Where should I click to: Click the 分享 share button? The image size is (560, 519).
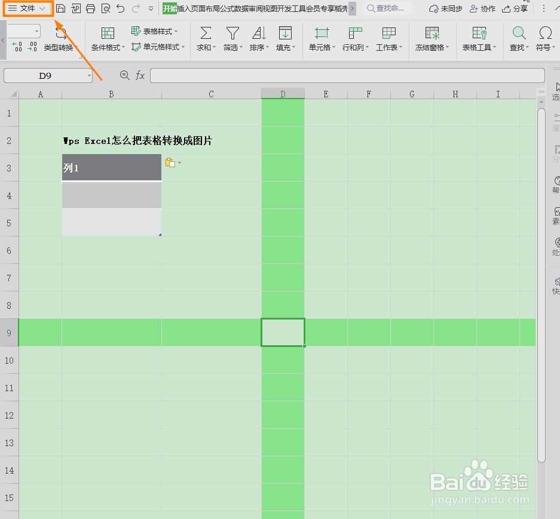[515, 8]
